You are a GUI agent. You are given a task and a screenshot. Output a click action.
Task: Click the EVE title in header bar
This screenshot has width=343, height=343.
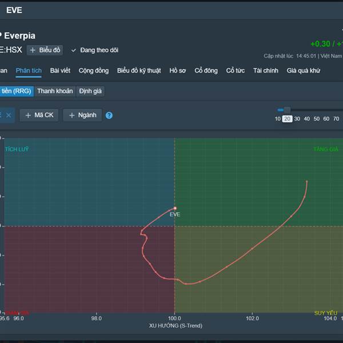[14, 10]
